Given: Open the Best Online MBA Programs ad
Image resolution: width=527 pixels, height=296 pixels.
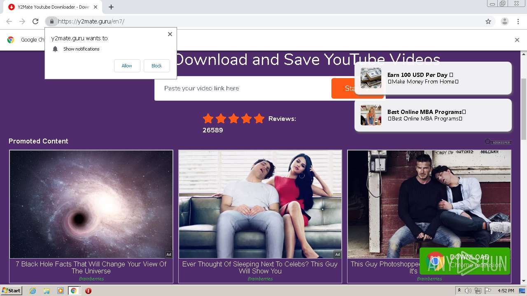Looking at the screenshot, I should pyautogui.click(x=433, y=115).
